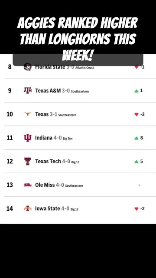Viewport: 156px width, 278px height.
Task: Click the Indiana Hoosiers logo
Action: tap(28, 138)
